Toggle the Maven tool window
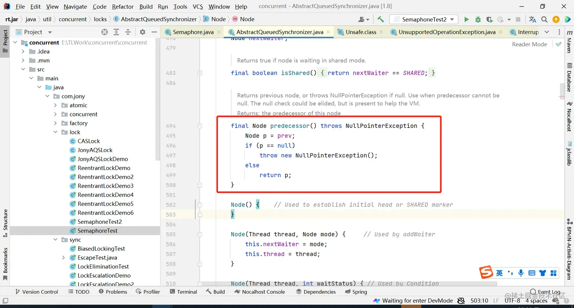 569,42
